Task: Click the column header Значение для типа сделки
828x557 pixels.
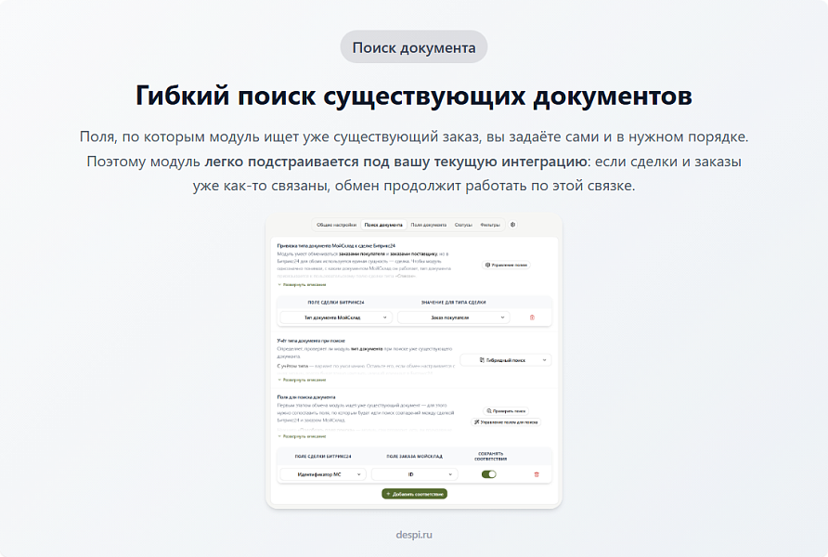Action: (454, 303)
